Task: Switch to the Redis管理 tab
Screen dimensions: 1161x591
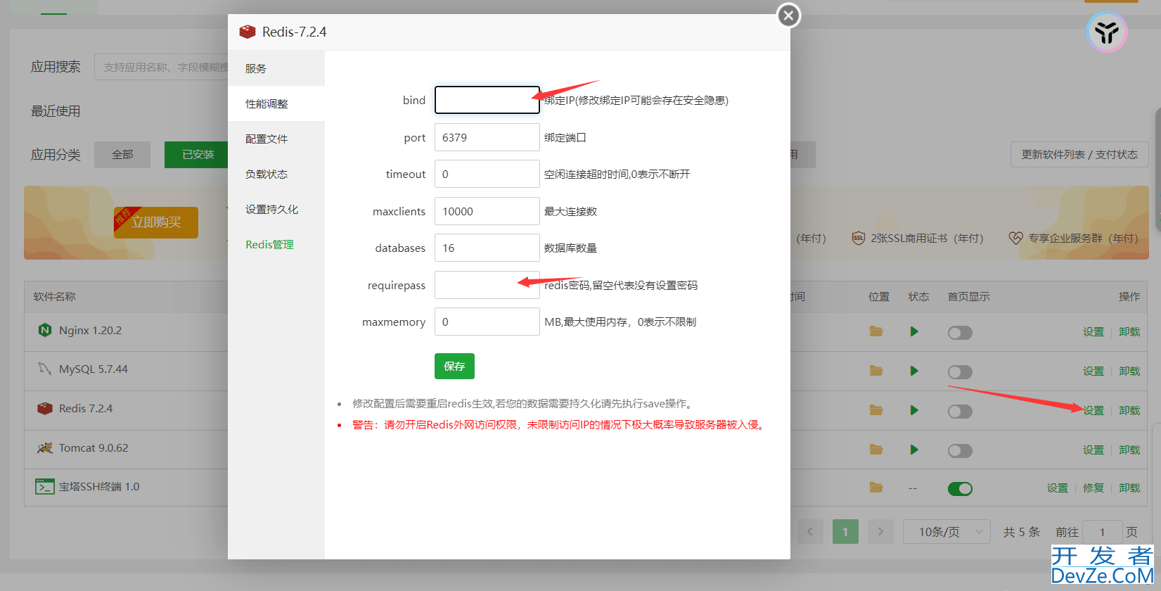Action: [276, 244]
